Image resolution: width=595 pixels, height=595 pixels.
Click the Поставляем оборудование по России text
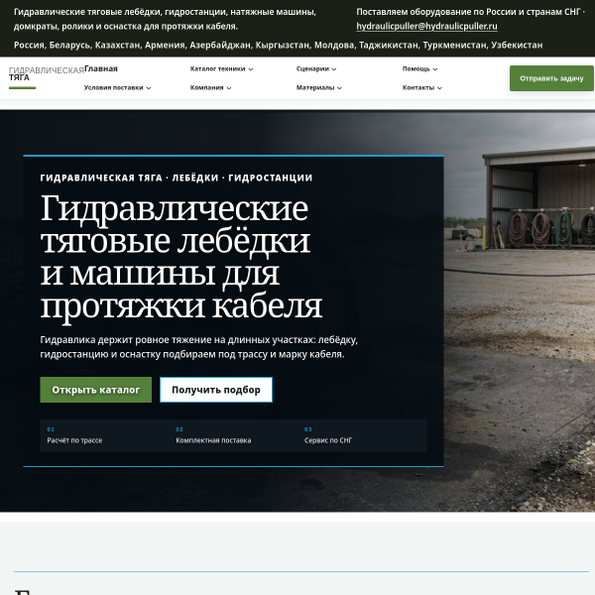click(x=470, y=12)
